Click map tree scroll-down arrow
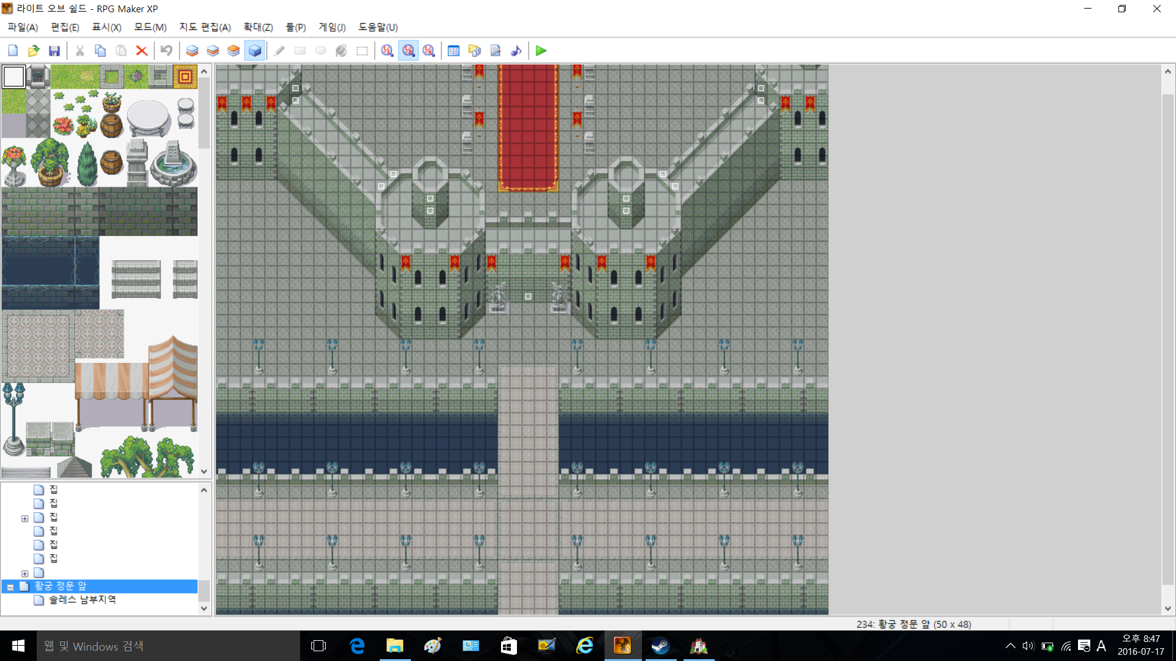Viewport: 1176px width, 661px height. [205, 609]
